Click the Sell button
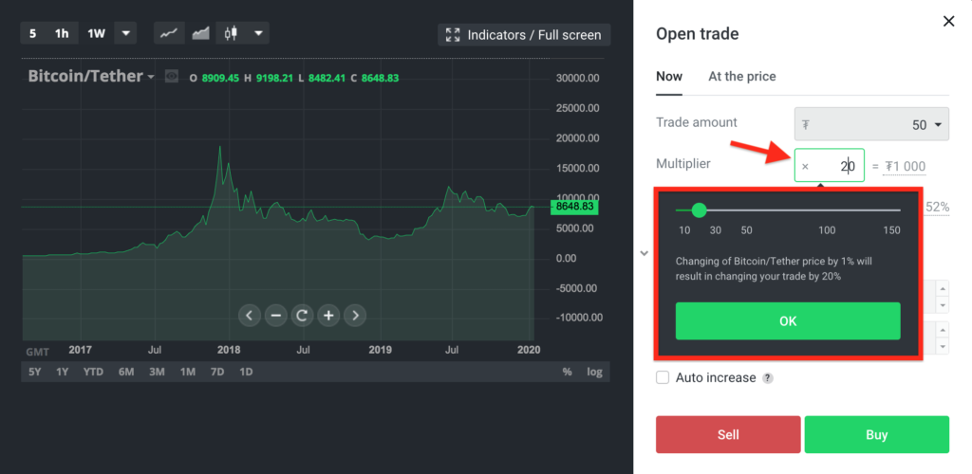972x474 pixels. click(728, 434)
